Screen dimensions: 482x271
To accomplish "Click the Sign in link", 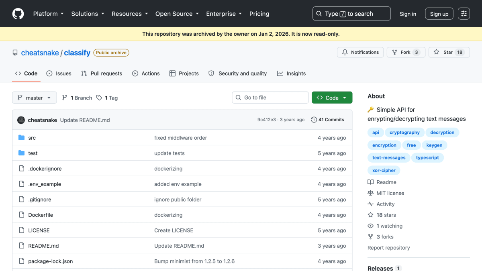I will [x=408, y=14].
